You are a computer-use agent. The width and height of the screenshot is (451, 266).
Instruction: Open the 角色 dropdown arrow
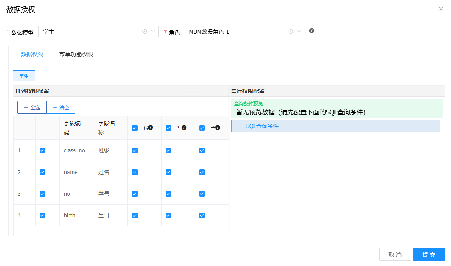[x=299, y=32]
